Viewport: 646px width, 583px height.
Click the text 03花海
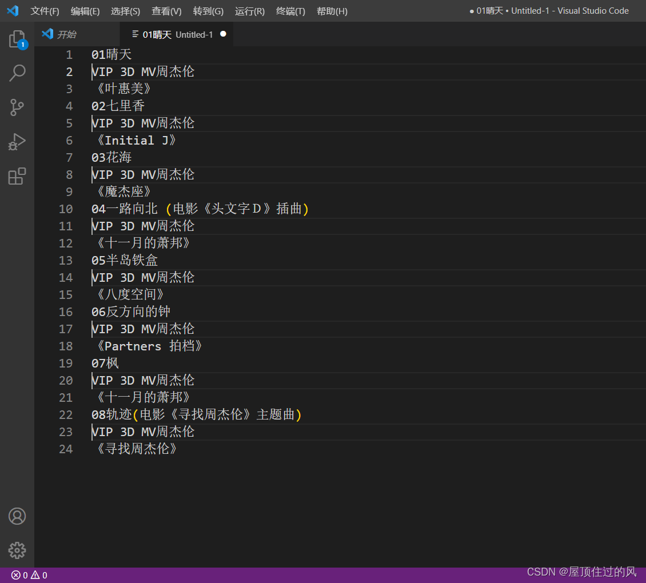pos(111,157)
